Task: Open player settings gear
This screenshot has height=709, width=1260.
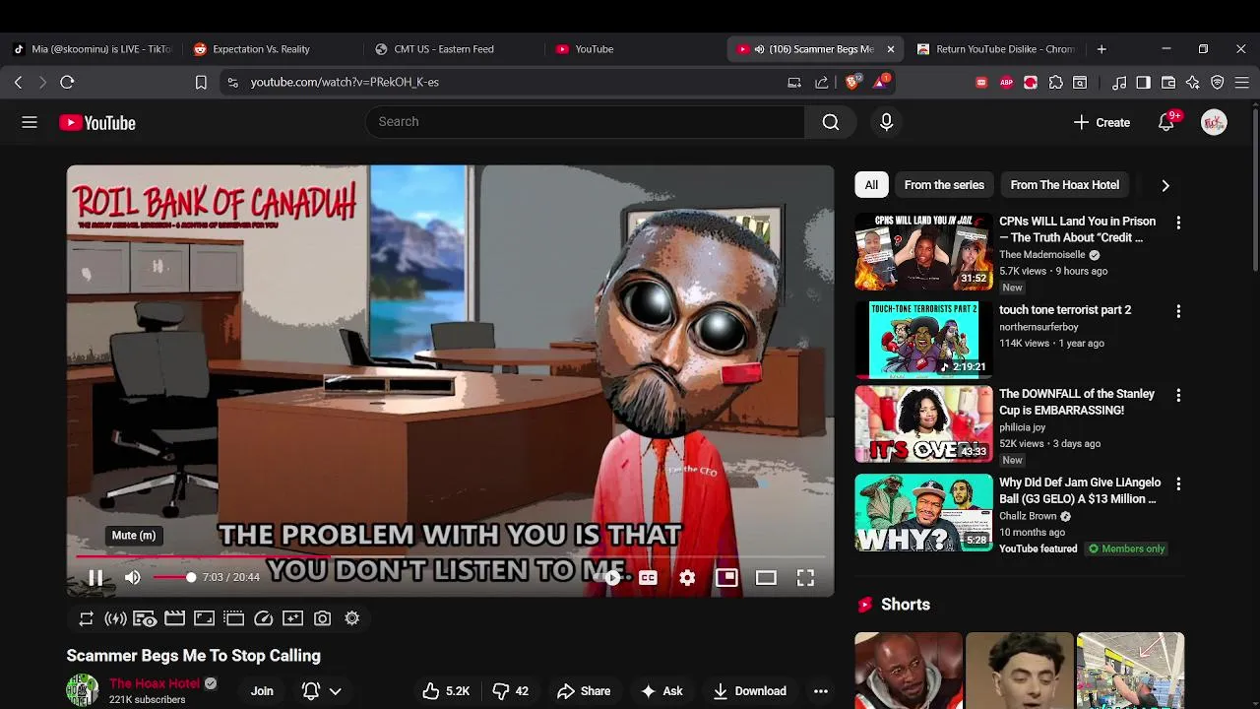Action: click(x=687, y=578)
